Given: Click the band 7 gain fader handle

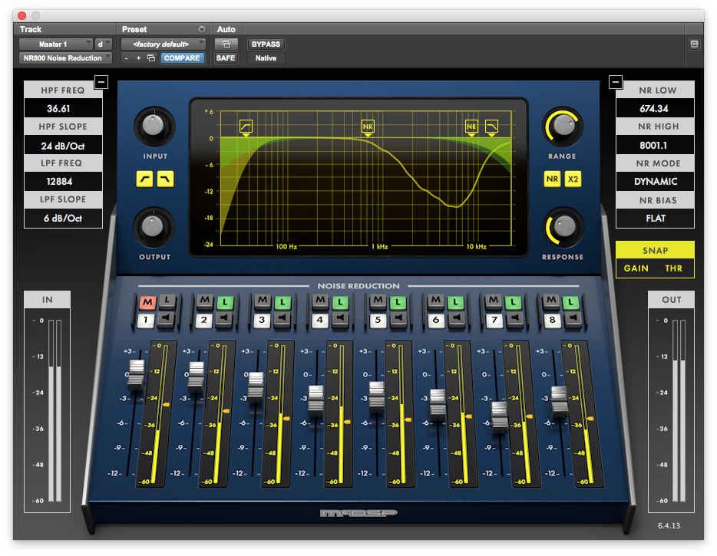Looking at the screenshot, I should (499, 416).
